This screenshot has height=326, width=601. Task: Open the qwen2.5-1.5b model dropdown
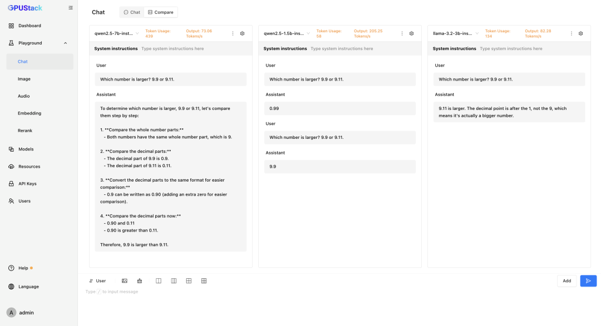coord(307,33)
